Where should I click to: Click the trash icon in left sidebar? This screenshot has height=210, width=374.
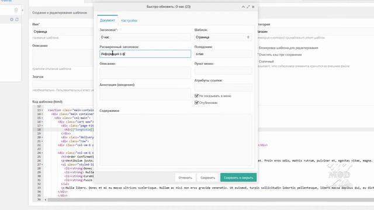tap(16, 10)
